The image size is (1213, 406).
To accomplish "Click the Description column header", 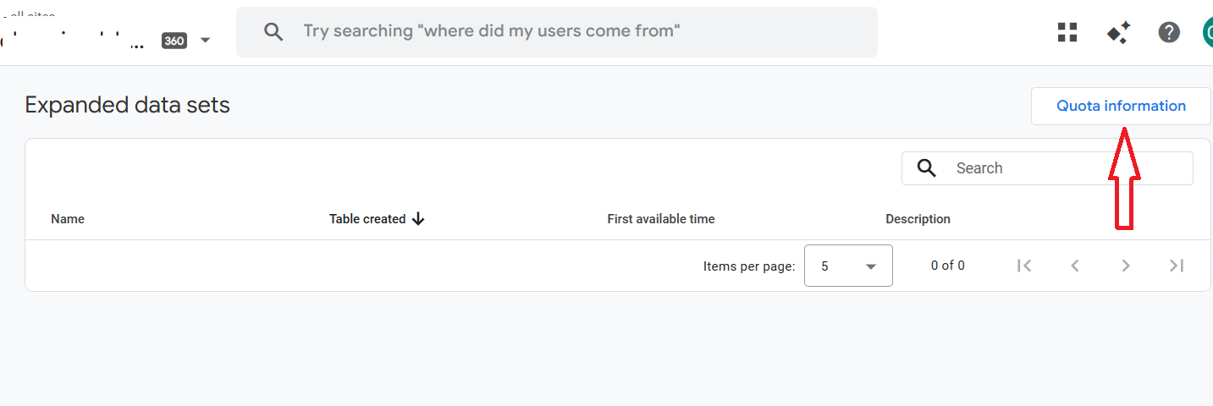I will (918, 219).
